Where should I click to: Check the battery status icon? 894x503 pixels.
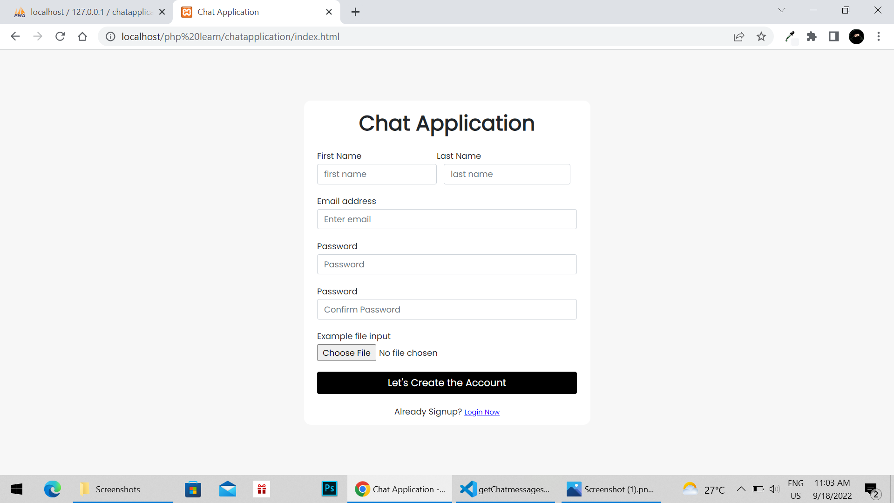pos(758,489)
